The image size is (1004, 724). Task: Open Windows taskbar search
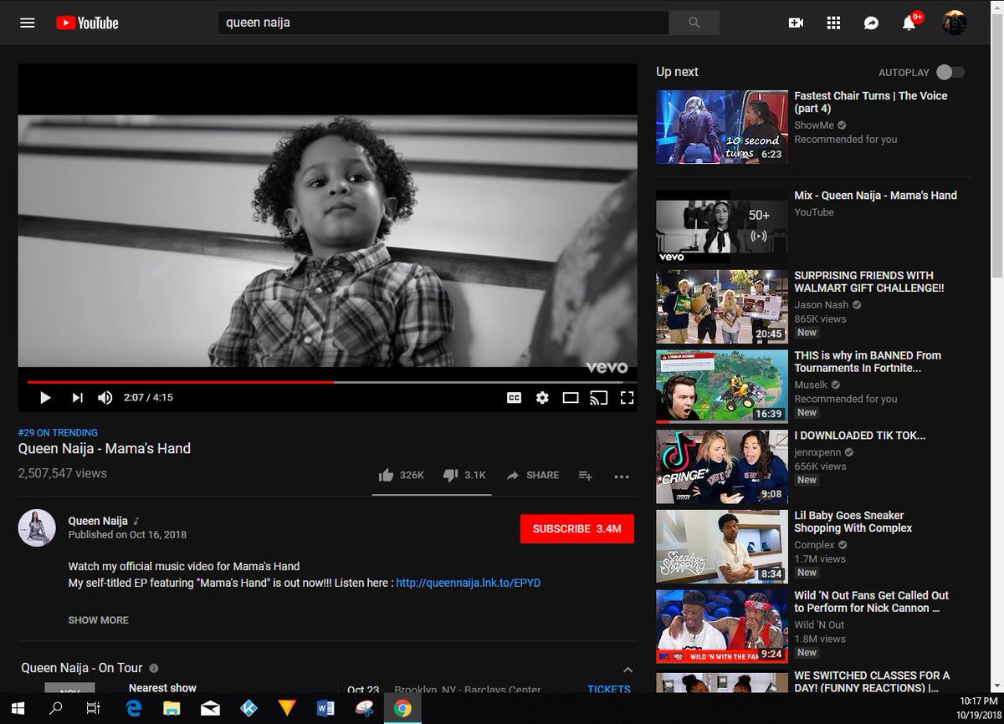click(x=56, y=708)
